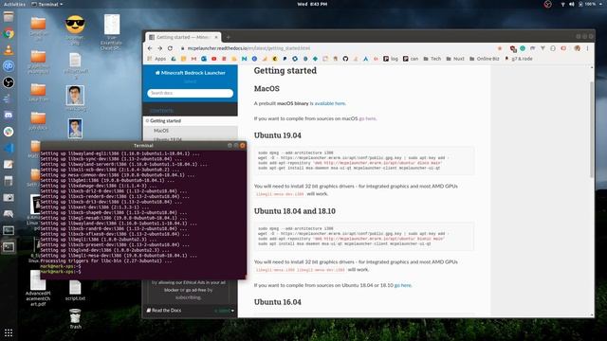This screenshot has height=341, width=607.
Task: Click the Minecraft Bedrock Launcher home link
Action: [190, 73]
